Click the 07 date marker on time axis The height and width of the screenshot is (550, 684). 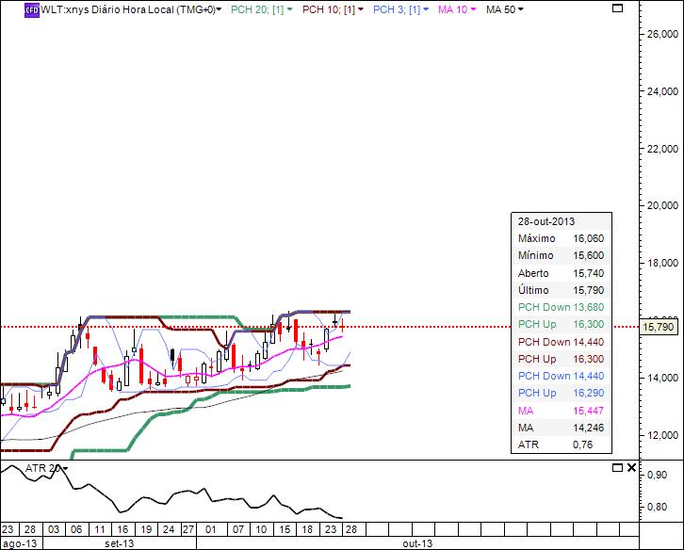(x=238, y=529)
